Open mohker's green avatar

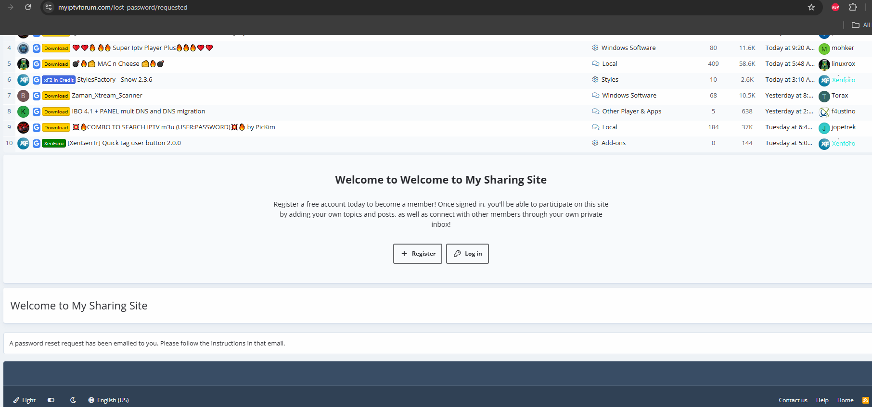824,49
